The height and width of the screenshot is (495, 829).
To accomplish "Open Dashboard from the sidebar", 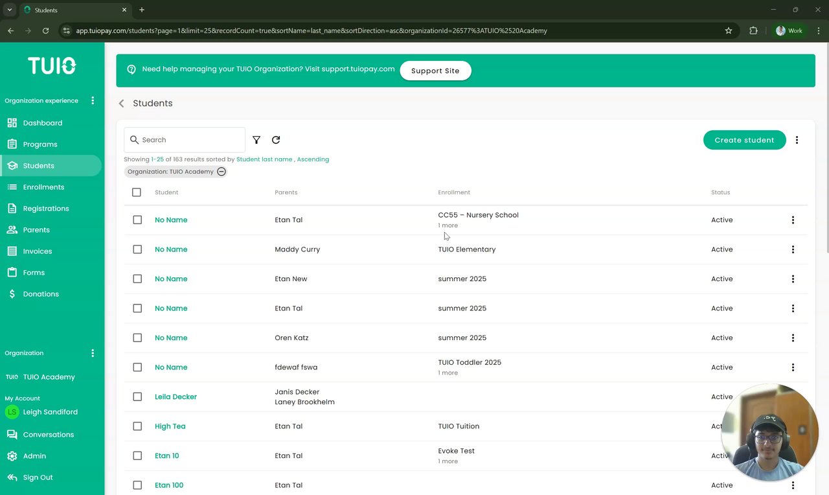I will 43,123.
